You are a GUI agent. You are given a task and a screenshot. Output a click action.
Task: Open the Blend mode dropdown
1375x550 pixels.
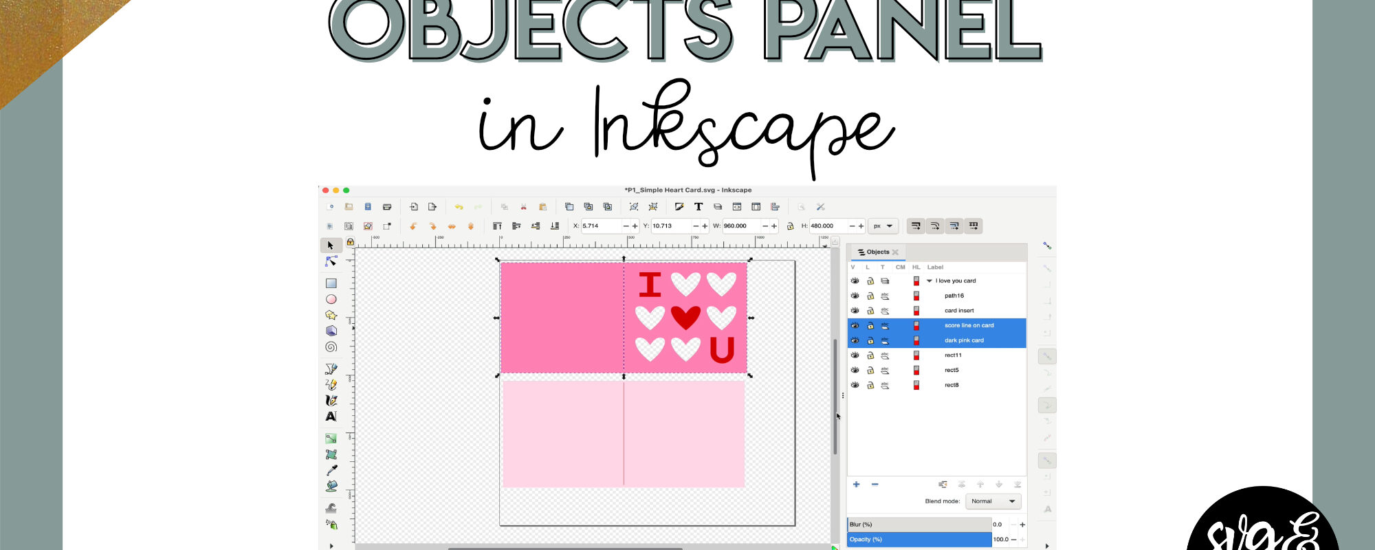coord(993,501)
